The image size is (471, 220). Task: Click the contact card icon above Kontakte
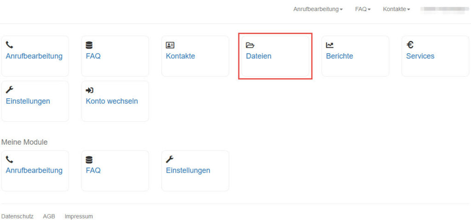tap(170, 45)
